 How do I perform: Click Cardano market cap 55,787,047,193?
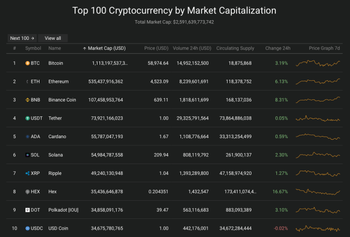coord(107,137)
